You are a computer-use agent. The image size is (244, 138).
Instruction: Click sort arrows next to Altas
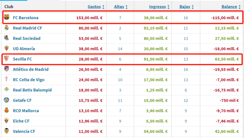[126, 7]
